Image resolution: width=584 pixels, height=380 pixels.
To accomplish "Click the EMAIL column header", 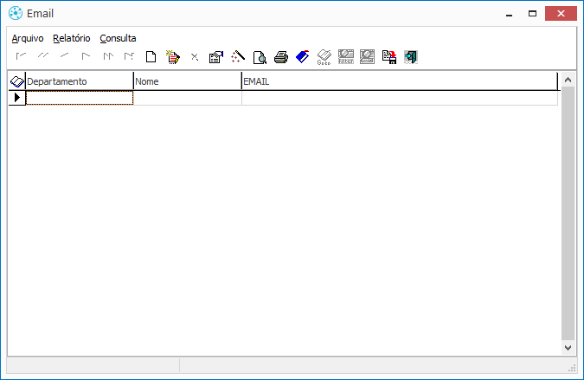I will click(400, 81).
